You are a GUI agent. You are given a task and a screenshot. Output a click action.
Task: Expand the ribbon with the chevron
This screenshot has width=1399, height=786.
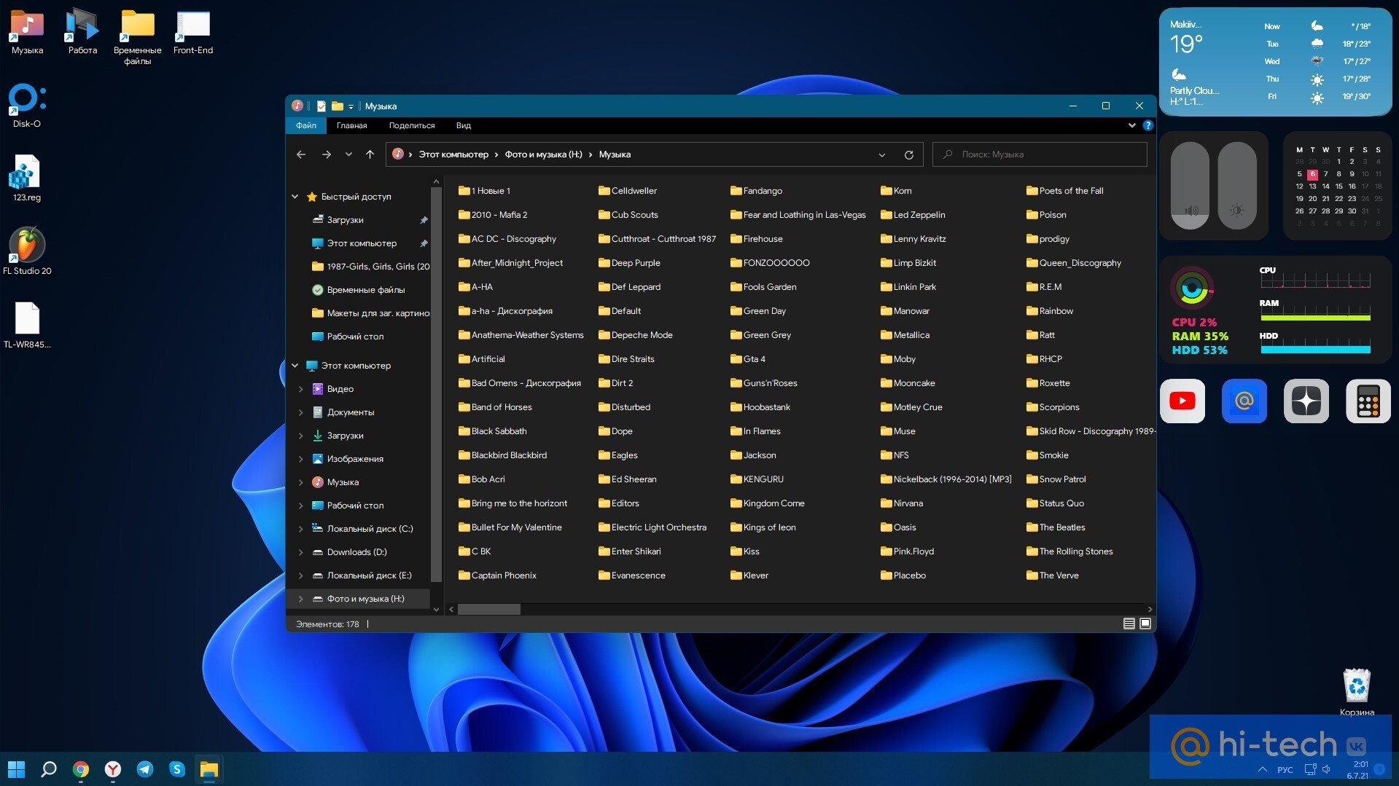[1131, 125]
